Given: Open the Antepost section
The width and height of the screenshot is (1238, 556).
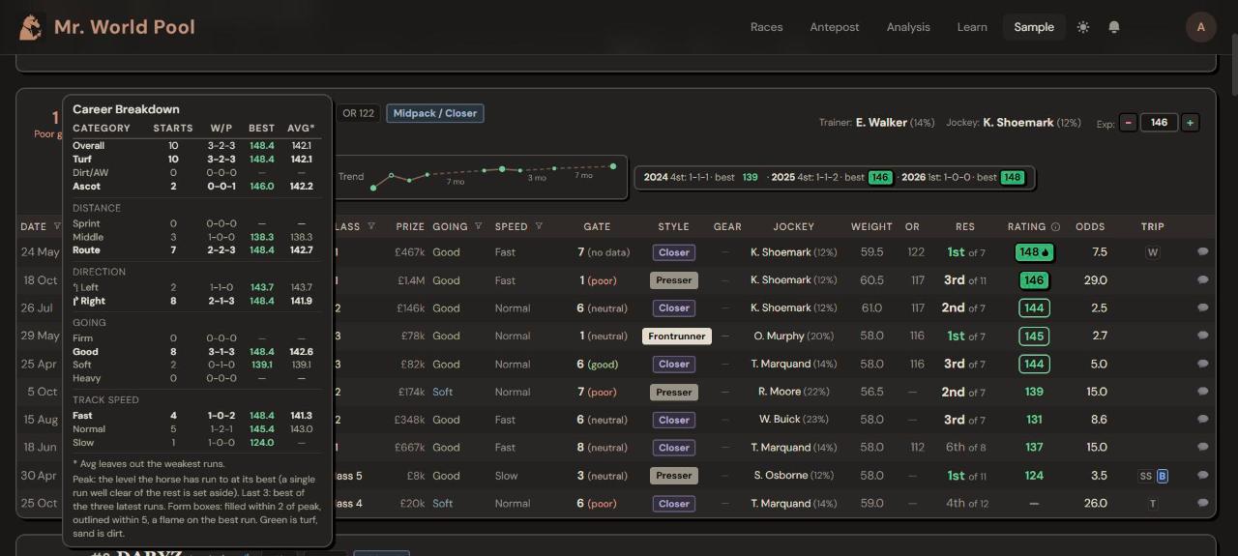Looking at the screenshot, I should (835, 27).
